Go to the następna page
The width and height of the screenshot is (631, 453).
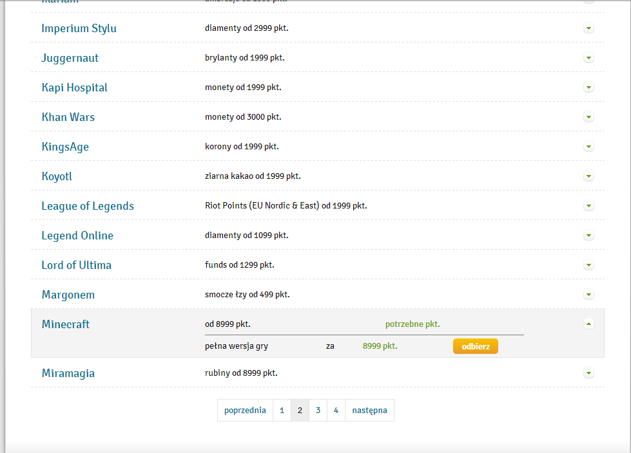[369, 410]
